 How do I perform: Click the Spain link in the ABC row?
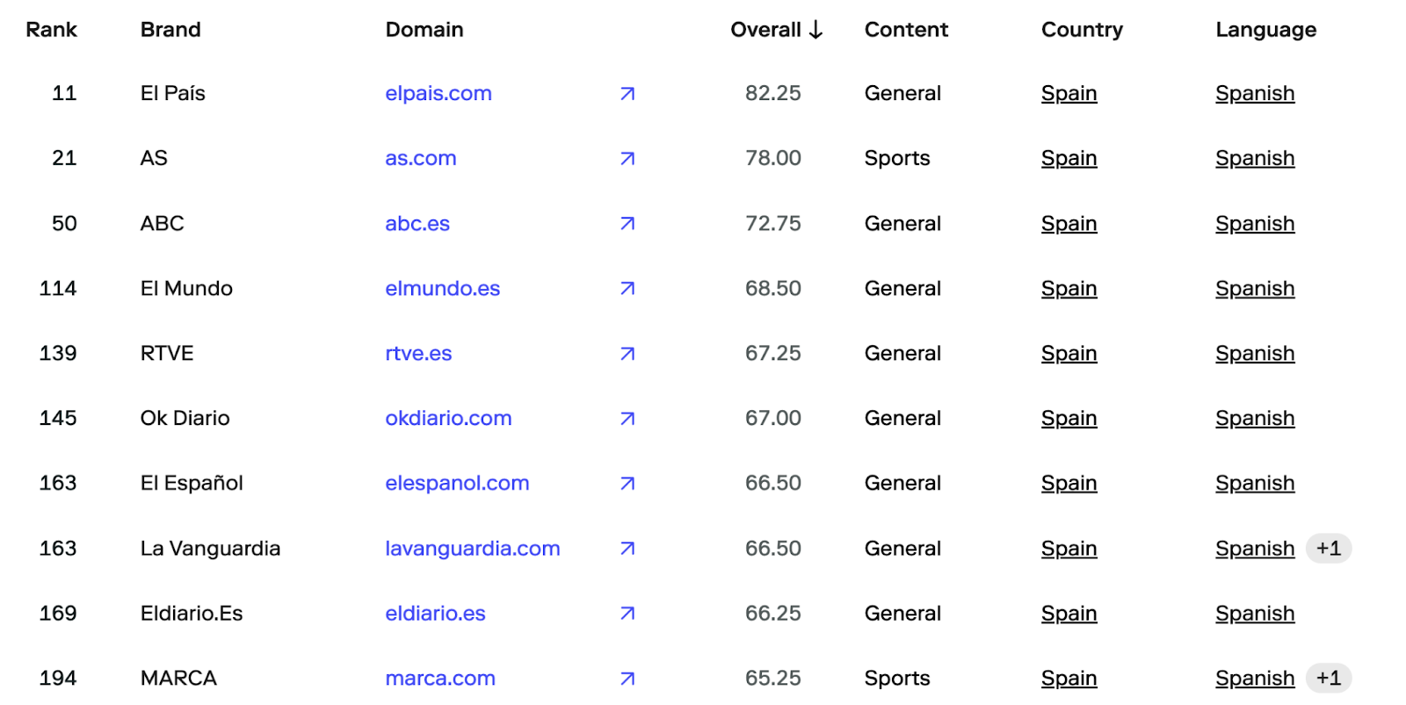[x=1069, y=224]
